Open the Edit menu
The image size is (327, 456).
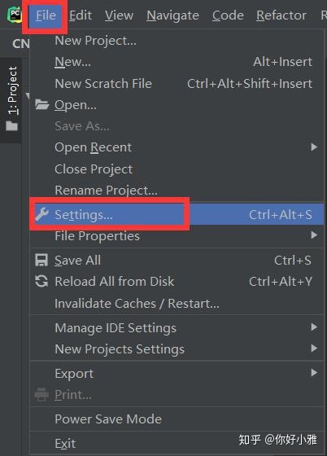(x=81, y=15)
